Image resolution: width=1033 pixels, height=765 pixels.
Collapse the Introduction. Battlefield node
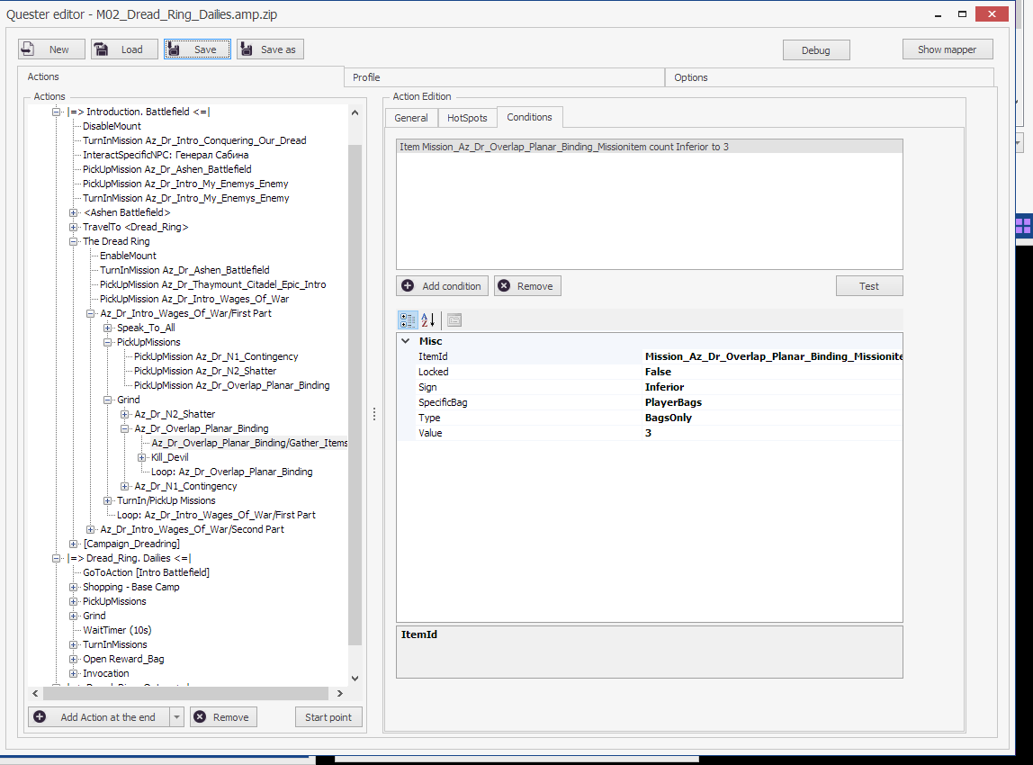click(57, 112)
